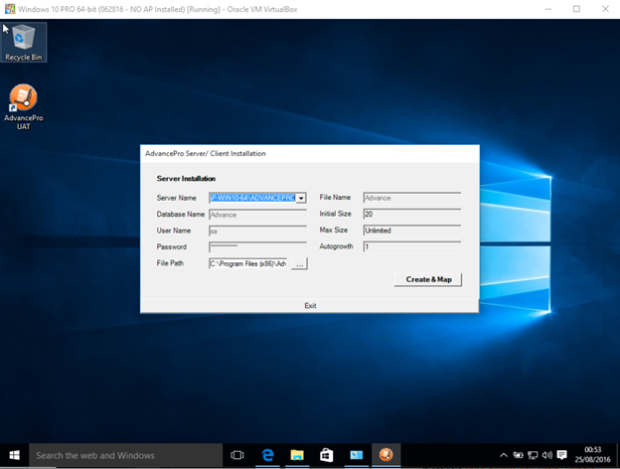Expand the Server Name dropdown arrow
The height and width of the screenshot is (469, 620).
[301, 198]
